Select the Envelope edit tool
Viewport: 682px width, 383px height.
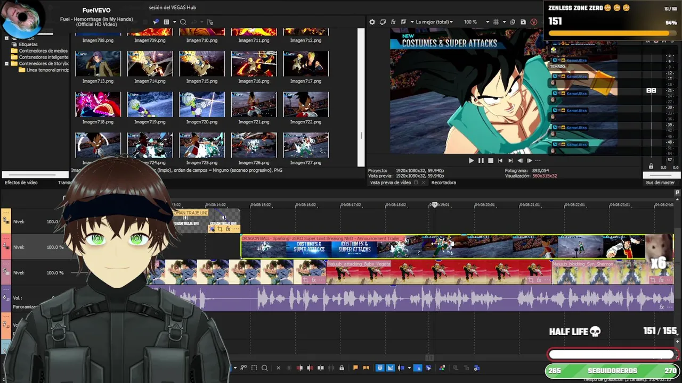coord(243,368)
